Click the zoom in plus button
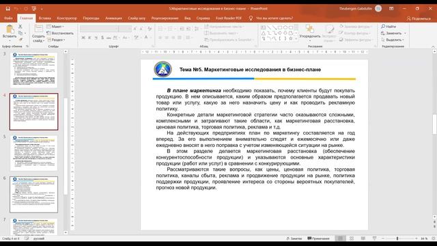The image size is (437, 246). (417, 238)
